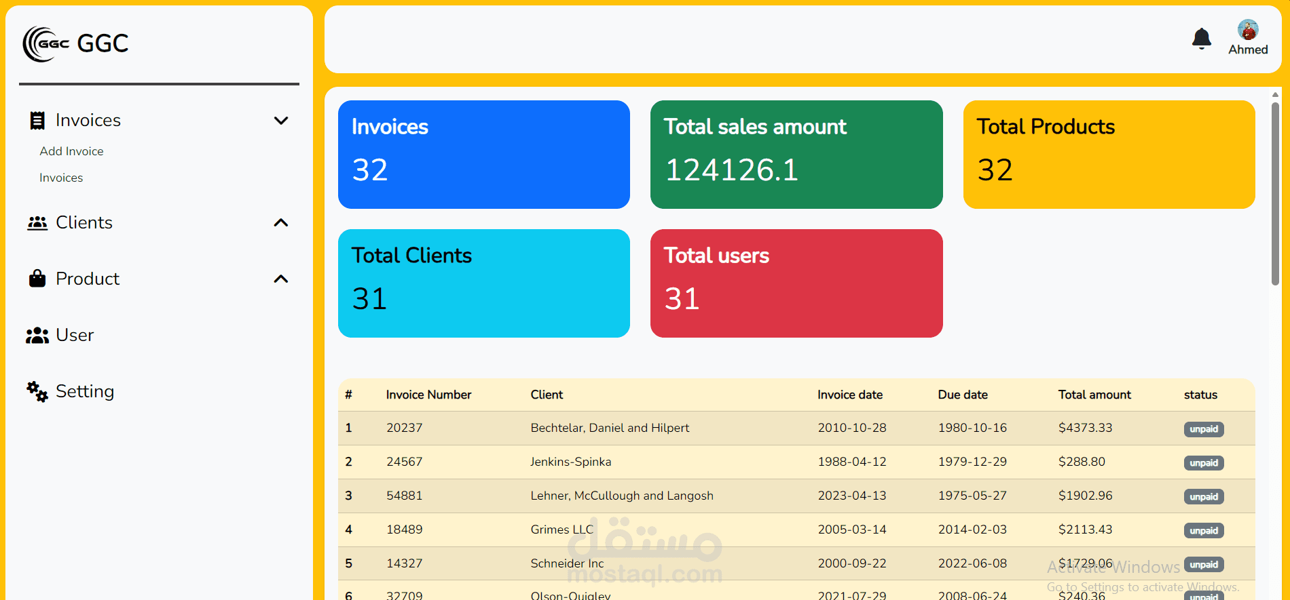1290x600 pixels.
Task: Click the Client column header
Action: point(547,395)
